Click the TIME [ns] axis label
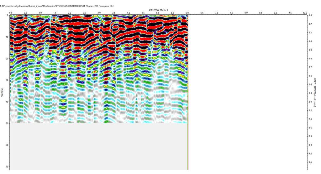Screen dimensions: 321x174 coord(2,92)
